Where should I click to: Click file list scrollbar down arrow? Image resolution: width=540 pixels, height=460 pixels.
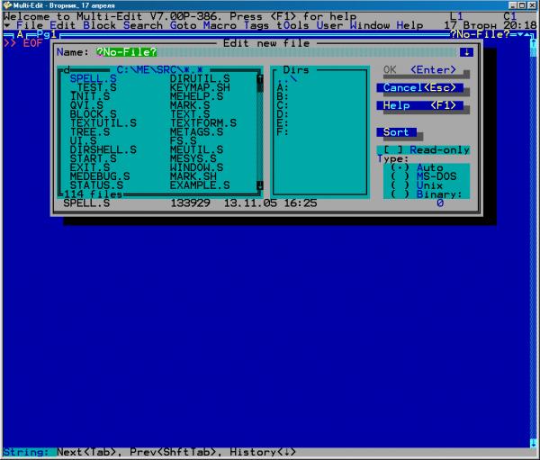tap(260, 185)
